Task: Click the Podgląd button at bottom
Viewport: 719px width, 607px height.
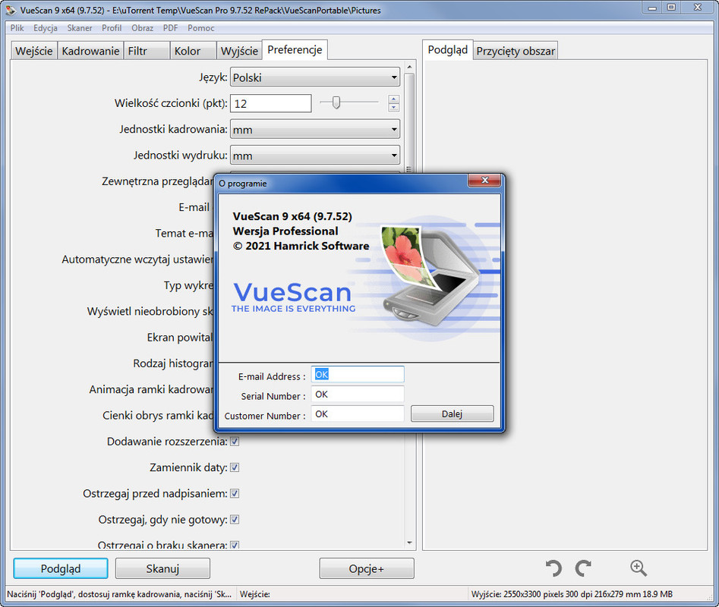Action: point(61,568)
